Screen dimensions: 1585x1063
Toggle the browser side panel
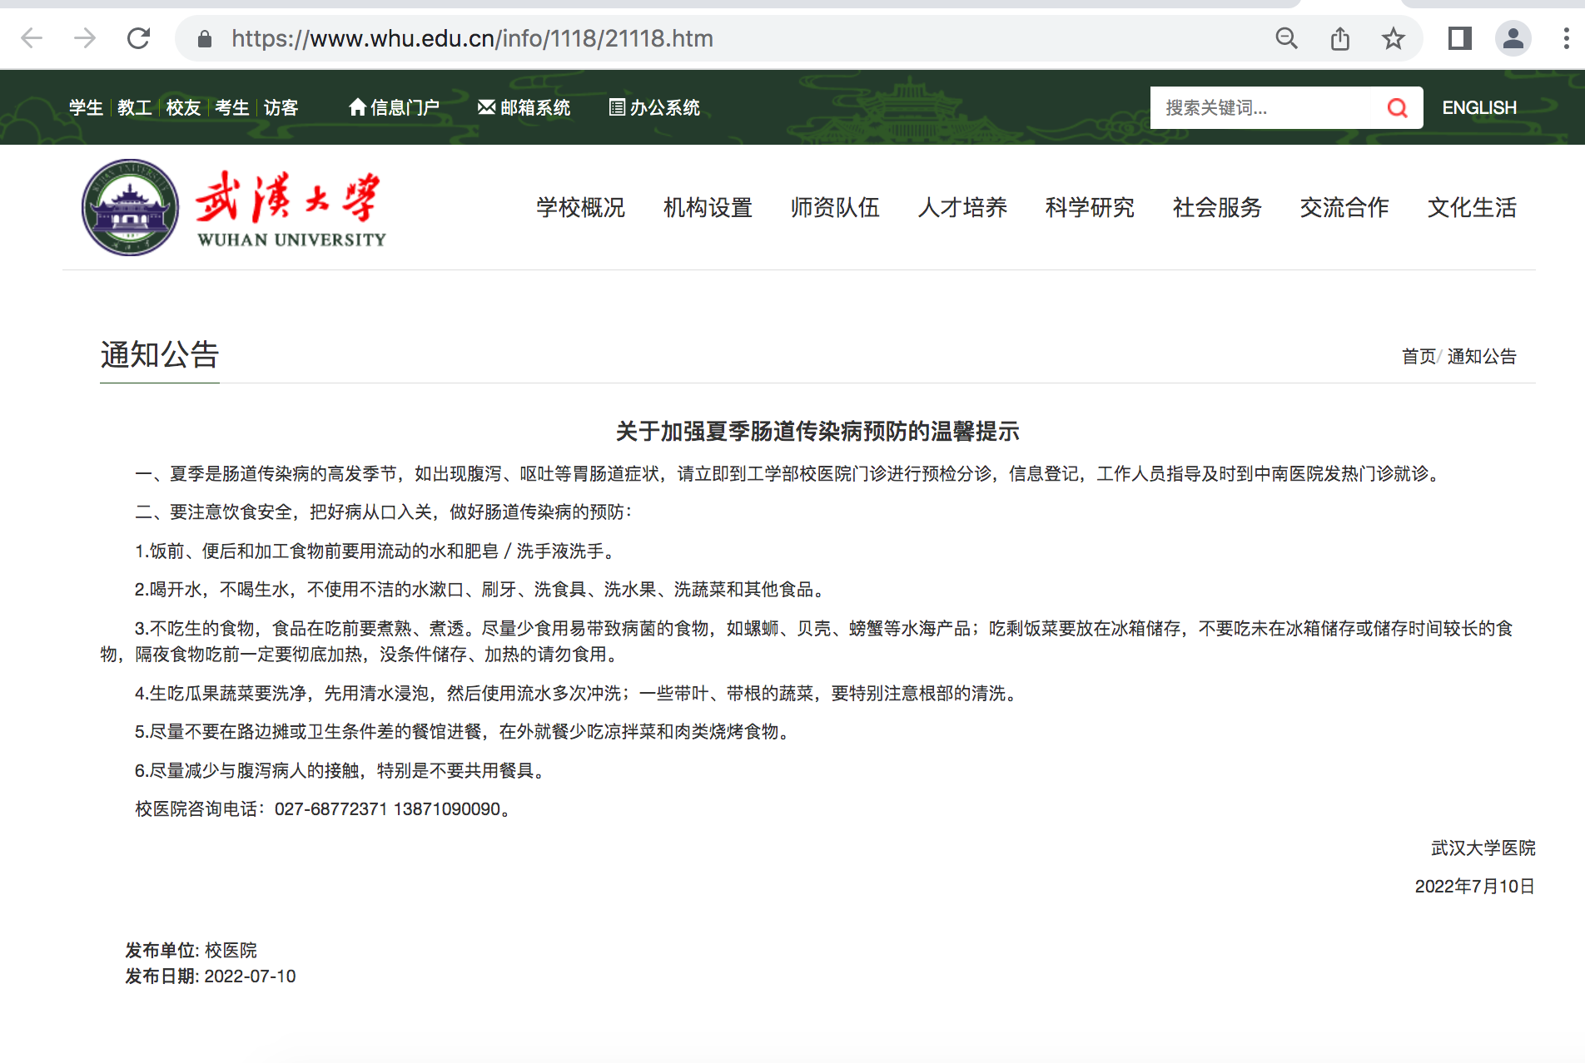[x=1460, y=38]
